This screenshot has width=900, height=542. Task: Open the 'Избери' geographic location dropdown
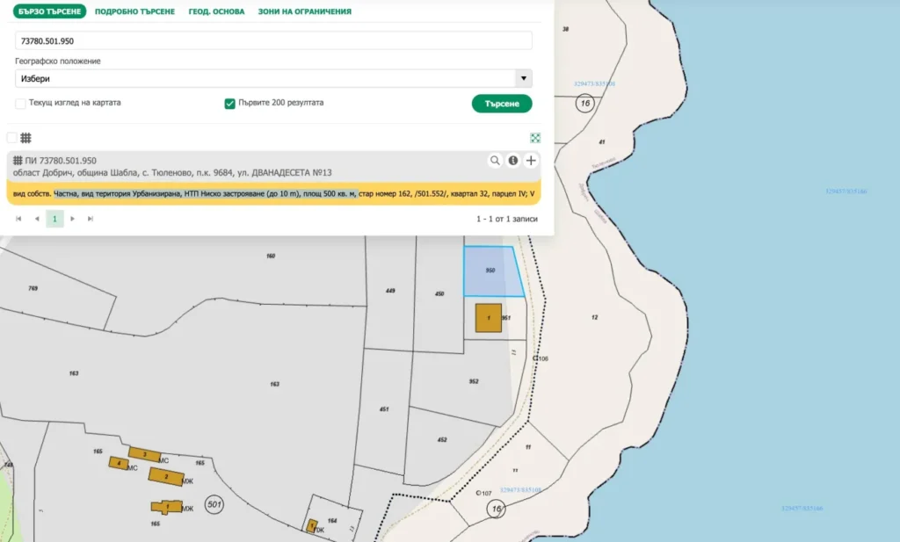coord(273,78)
